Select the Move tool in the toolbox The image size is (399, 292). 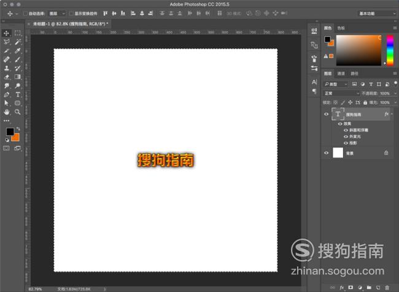click(7, 33)
